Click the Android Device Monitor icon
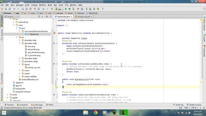 point(98,9)
